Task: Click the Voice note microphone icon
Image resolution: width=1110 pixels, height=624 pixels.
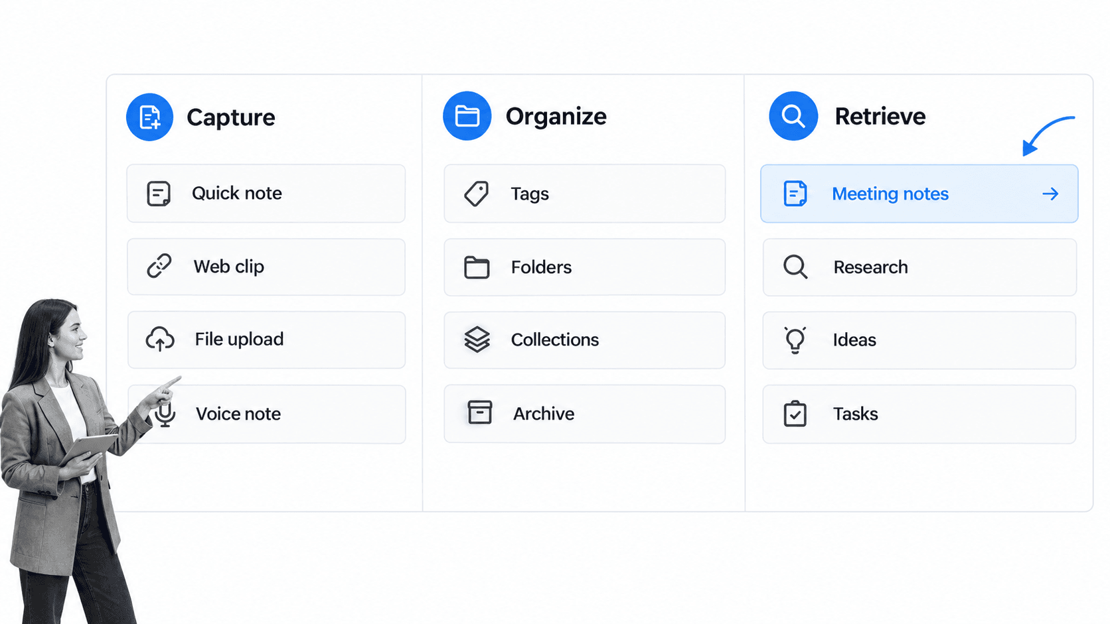Action: (165, 414)
